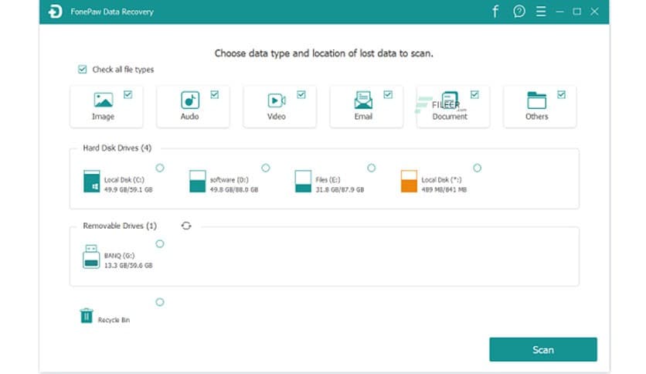Click the 'Audio' label text
Image resolution: width=646 pixels, height=374 pixels.
(x=189, y=117)
